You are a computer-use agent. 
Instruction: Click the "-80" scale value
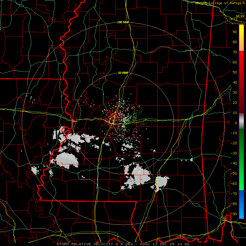pos(234,204)
